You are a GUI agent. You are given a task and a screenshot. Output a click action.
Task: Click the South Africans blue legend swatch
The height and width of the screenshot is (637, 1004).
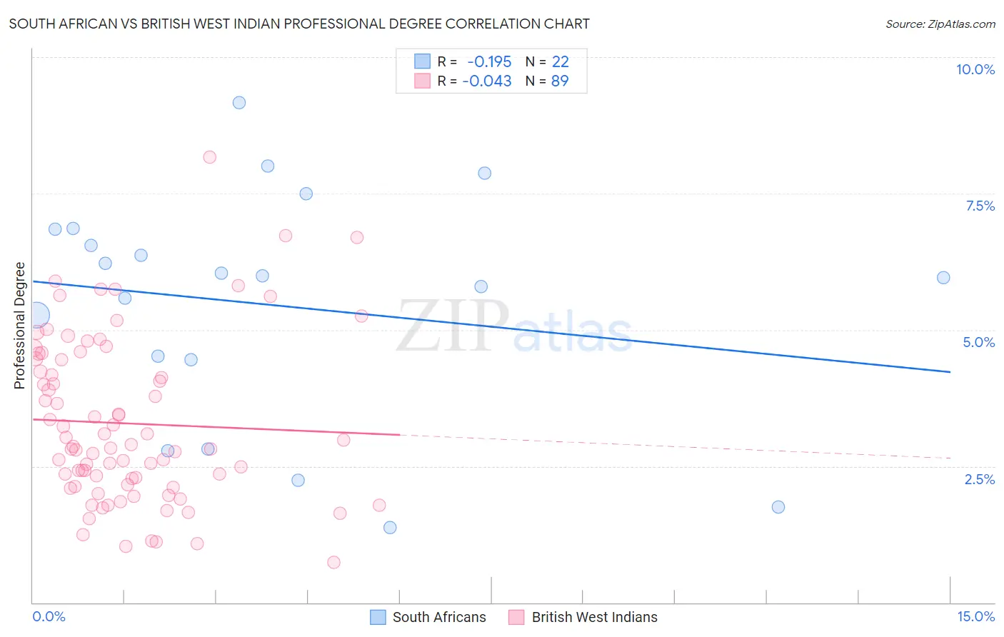[378, 617]
